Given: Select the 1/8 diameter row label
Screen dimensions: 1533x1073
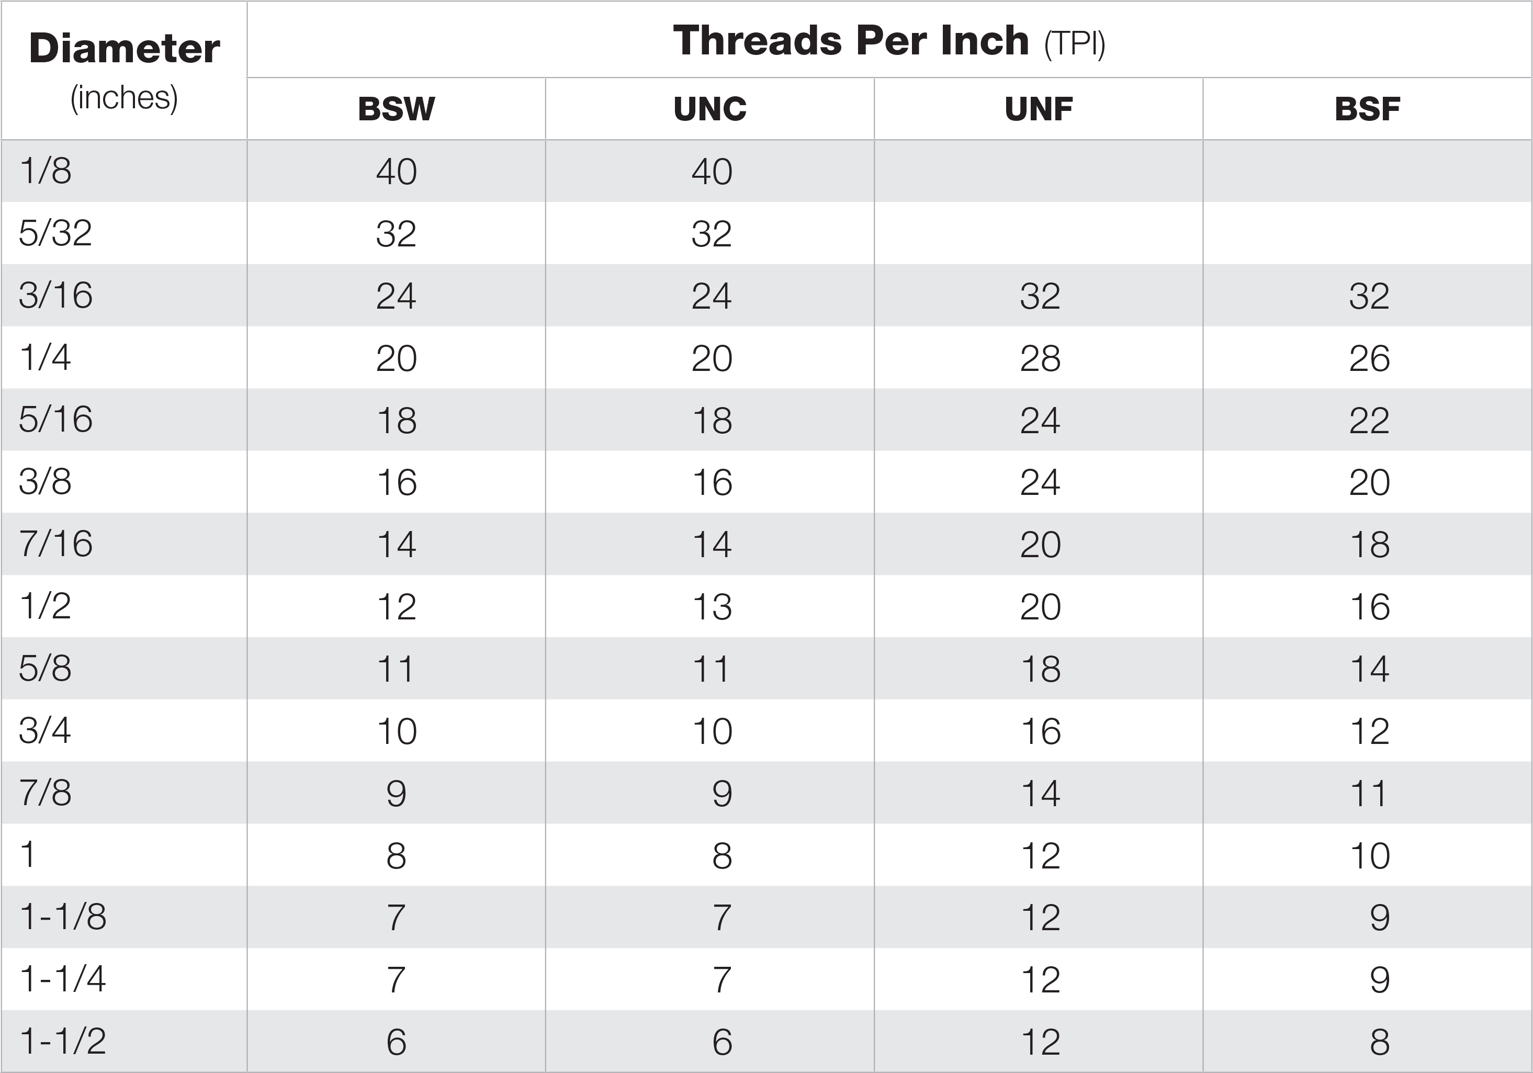Looking at the screenshot, I should pos(46,171).
